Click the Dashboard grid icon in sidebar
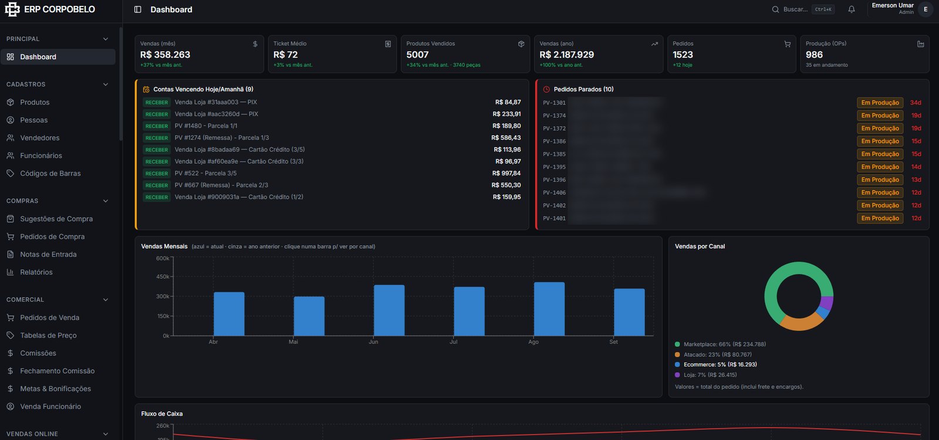This screenshot has width=939, height=440. [11, 57]
